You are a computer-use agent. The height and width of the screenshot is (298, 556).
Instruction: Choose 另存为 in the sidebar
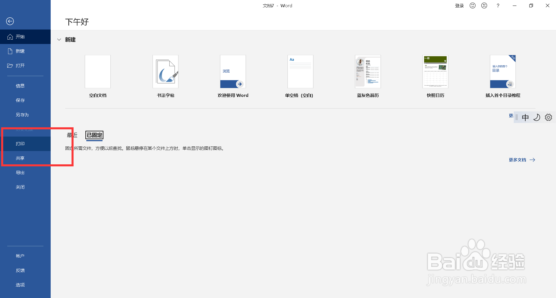click(x=25, y=115)
